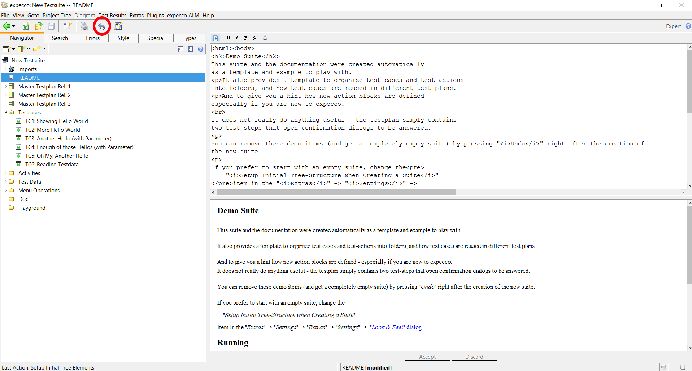Click the navigator help question mark icon

201,49
